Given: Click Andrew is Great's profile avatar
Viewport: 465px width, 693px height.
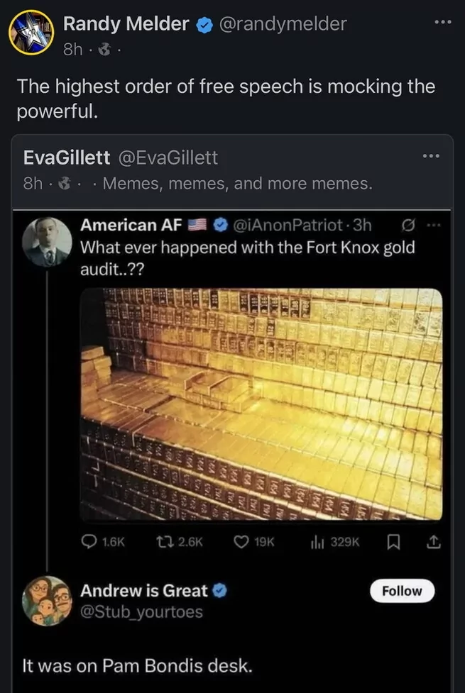Looking at the screenshot, I should [x=48, y=600].
